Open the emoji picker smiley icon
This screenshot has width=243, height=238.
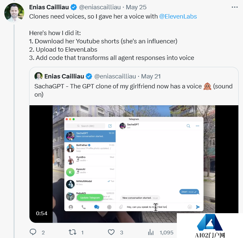tap(190, 207)
